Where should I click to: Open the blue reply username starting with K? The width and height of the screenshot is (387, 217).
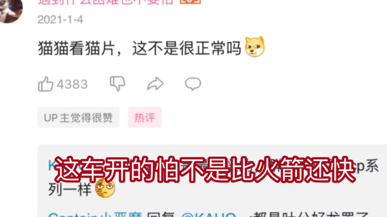(64, 166)
